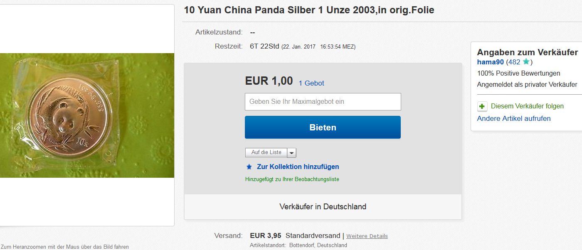Click the blue Bieten button
The width and height of the screenshot is (582, 250).
(323, 127)
